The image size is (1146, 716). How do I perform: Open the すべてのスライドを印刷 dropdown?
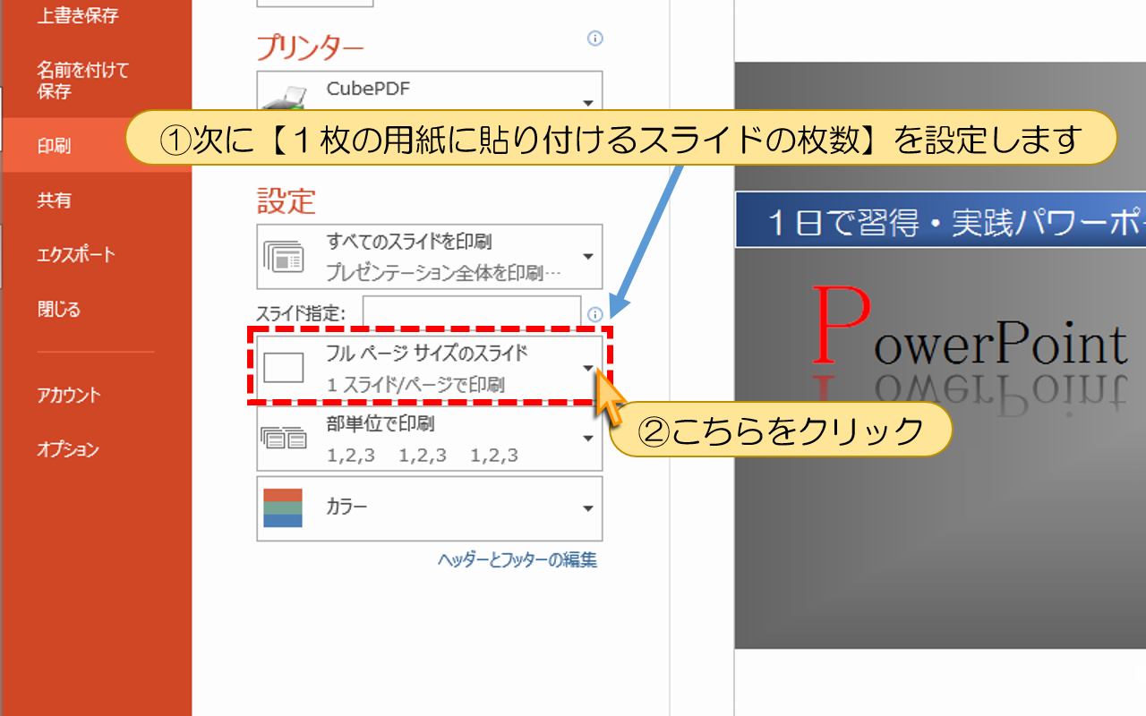click(430, 256)
